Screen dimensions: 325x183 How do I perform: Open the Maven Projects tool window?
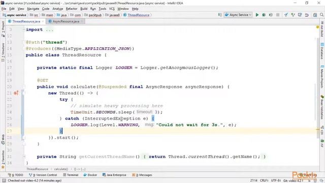[x=322, y=77]
